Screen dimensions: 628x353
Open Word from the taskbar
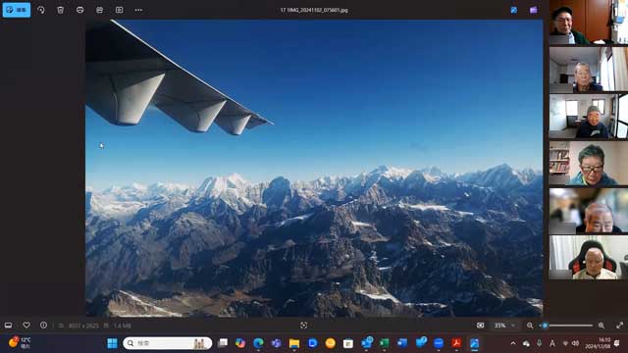(x=402, y=343)
